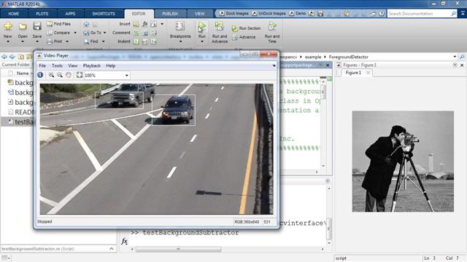Open the Tools menu in Video Player

pos(57,65)
